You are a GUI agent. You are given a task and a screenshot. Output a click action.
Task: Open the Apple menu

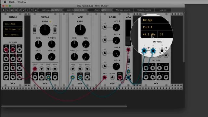pos(5,2)
